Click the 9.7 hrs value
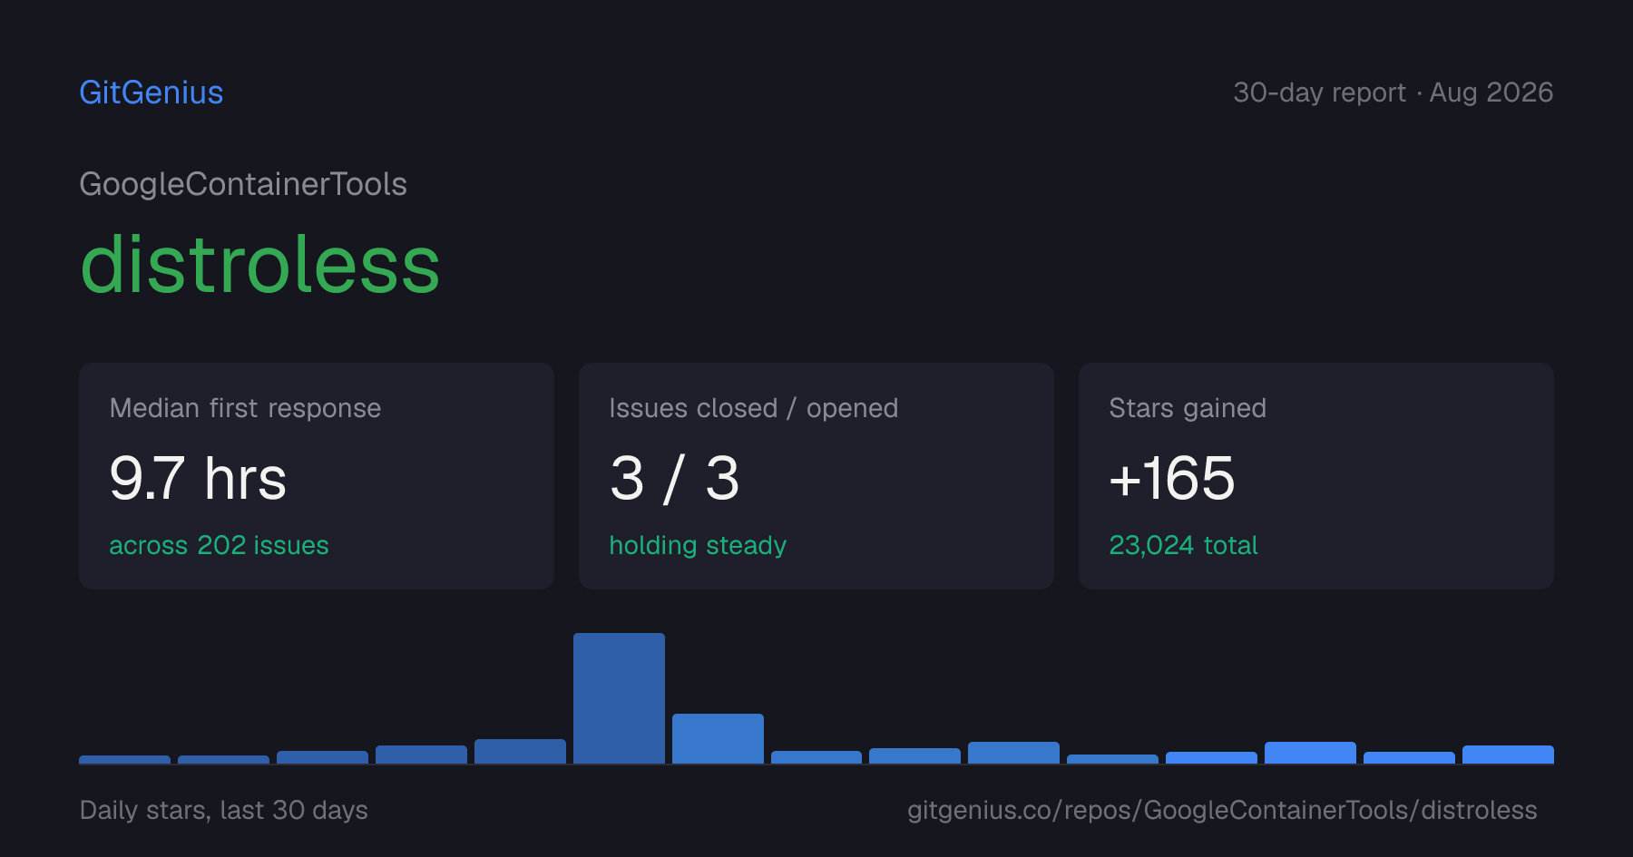 tap(198, 478)
